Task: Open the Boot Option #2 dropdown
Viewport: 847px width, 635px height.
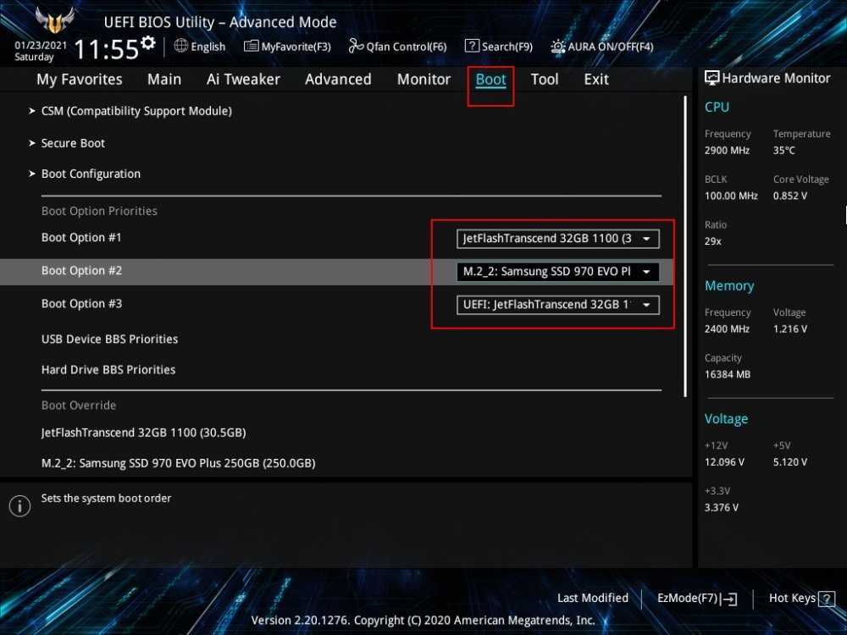Action: pos(557,272)
